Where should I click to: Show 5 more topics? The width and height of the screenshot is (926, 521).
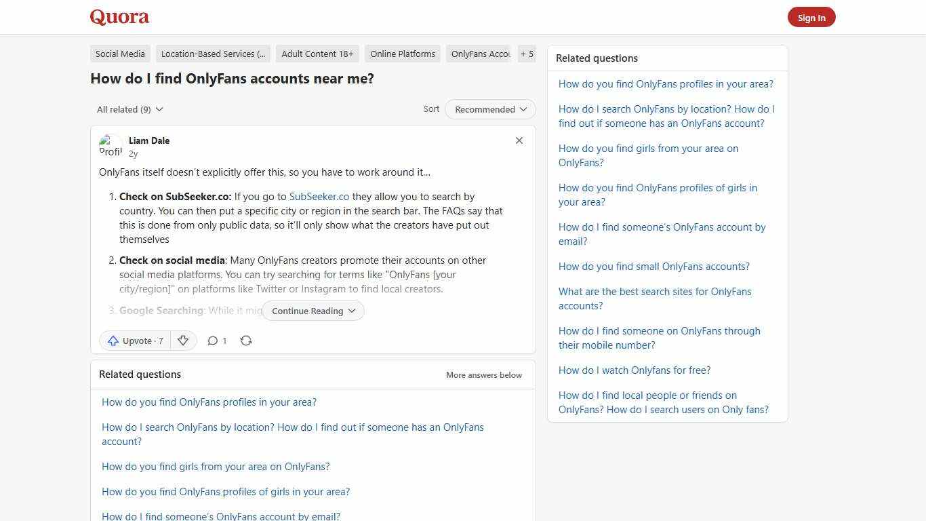(x=527, y=54)
